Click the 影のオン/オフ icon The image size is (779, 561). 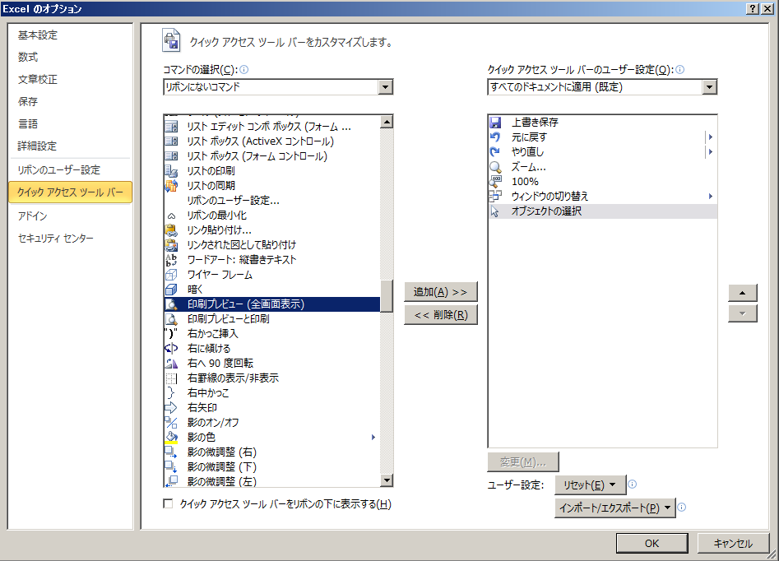171,422
